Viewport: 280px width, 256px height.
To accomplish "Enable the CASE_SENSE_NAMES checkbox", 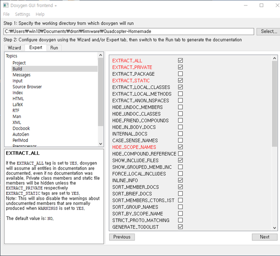I will (x=180, y=140).
